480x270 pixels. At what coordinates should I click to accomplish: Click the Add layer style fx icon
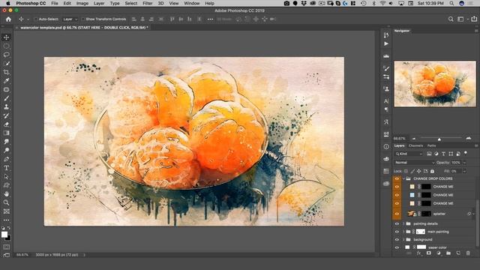pos(418,253)
